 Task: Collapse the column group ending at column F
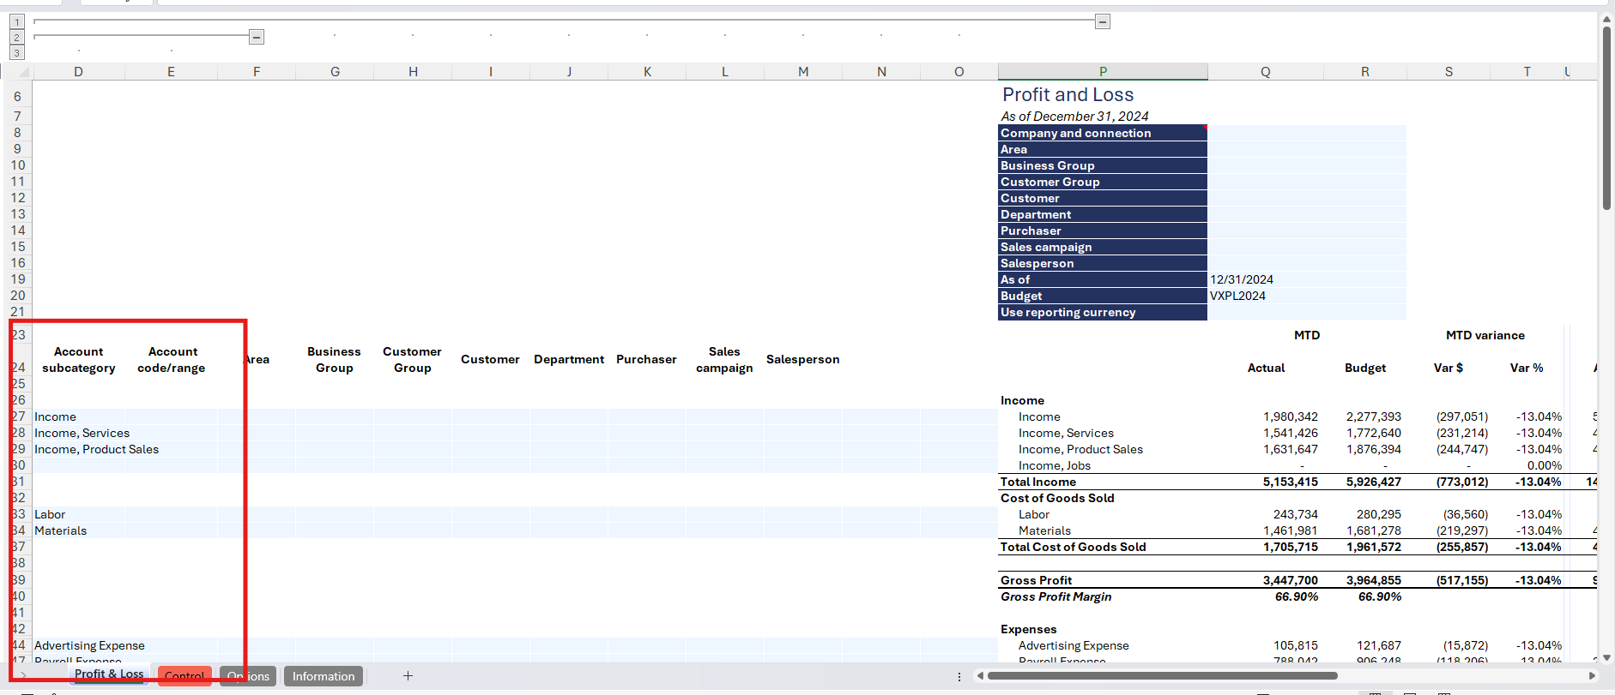pyautogui.click(x=256, y=37)
